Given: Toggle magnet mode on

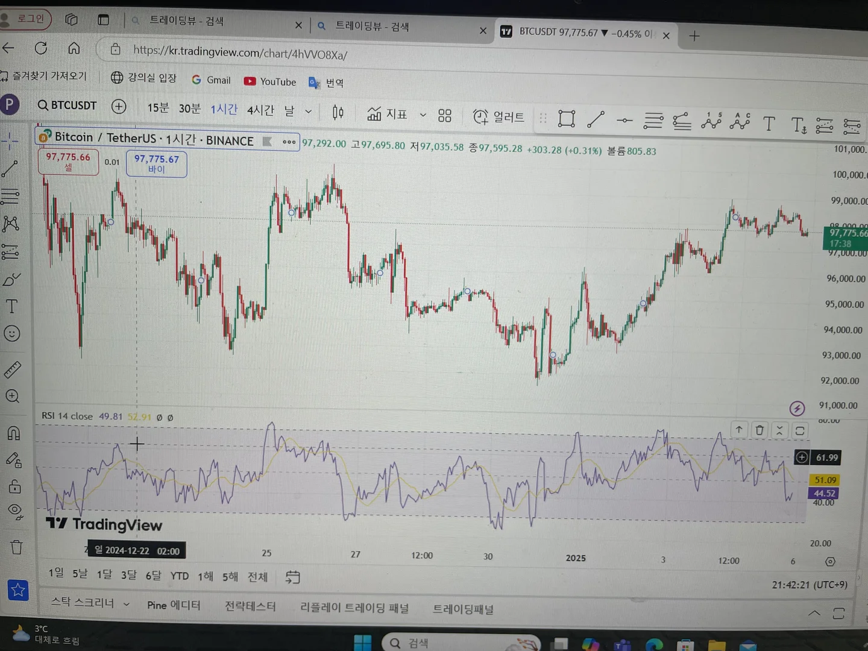Looking at the screenshot, I should click(x=13, y=433).
